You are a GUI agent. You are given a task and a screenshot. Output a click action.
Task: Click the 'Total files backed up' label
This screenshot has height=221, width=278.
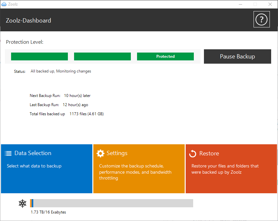(47, 114)
